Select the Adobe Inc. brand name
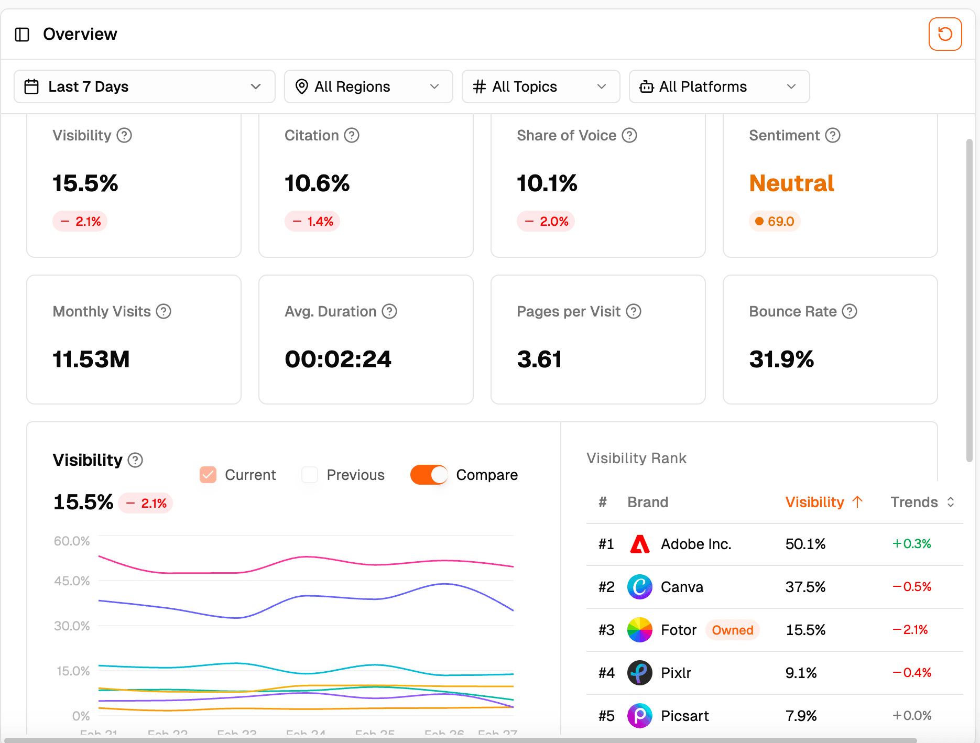This screenshot has height=743, width=980. (696, 544)
